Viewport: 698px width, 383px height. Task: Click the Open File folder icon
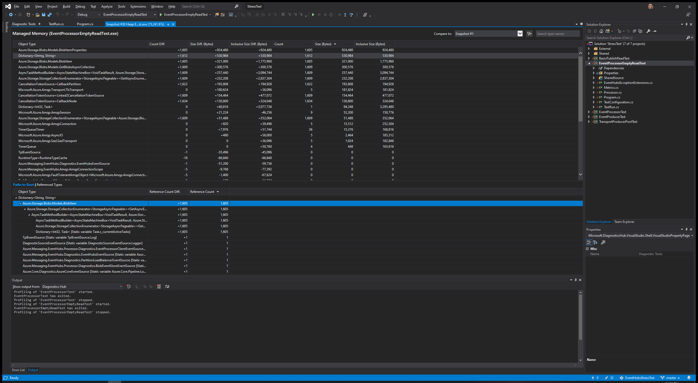(37, 15)
